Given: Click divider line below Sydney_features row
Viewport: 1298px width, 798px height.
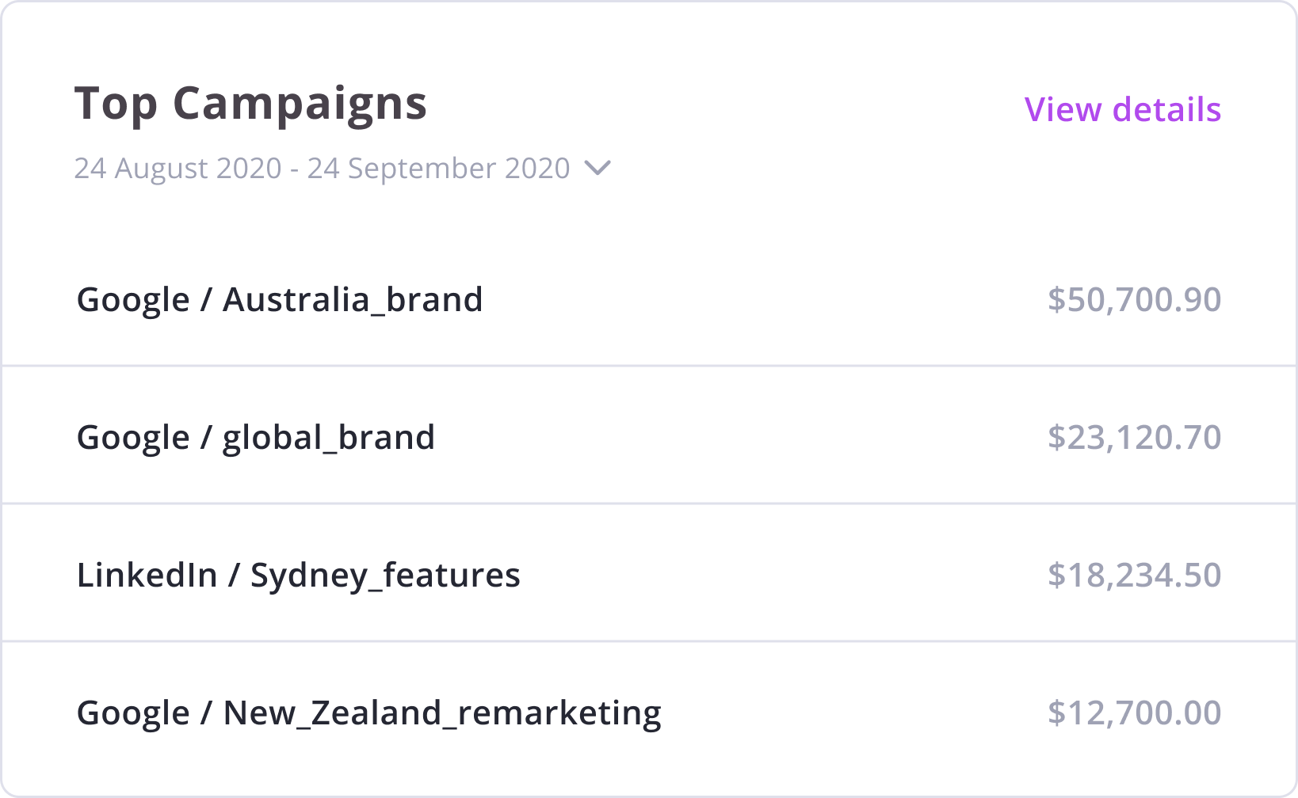Looking at the screenshot, I should tap(648, 641).
